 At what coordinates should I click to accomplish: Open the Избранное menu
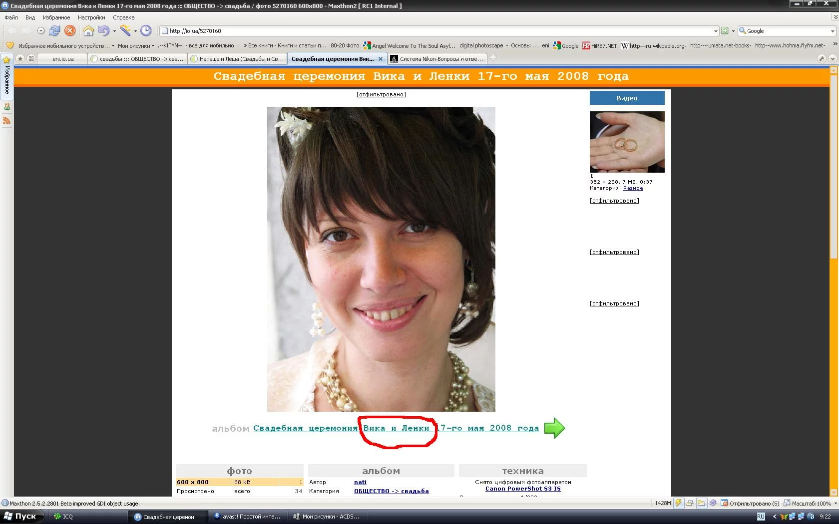coord(56,17)
